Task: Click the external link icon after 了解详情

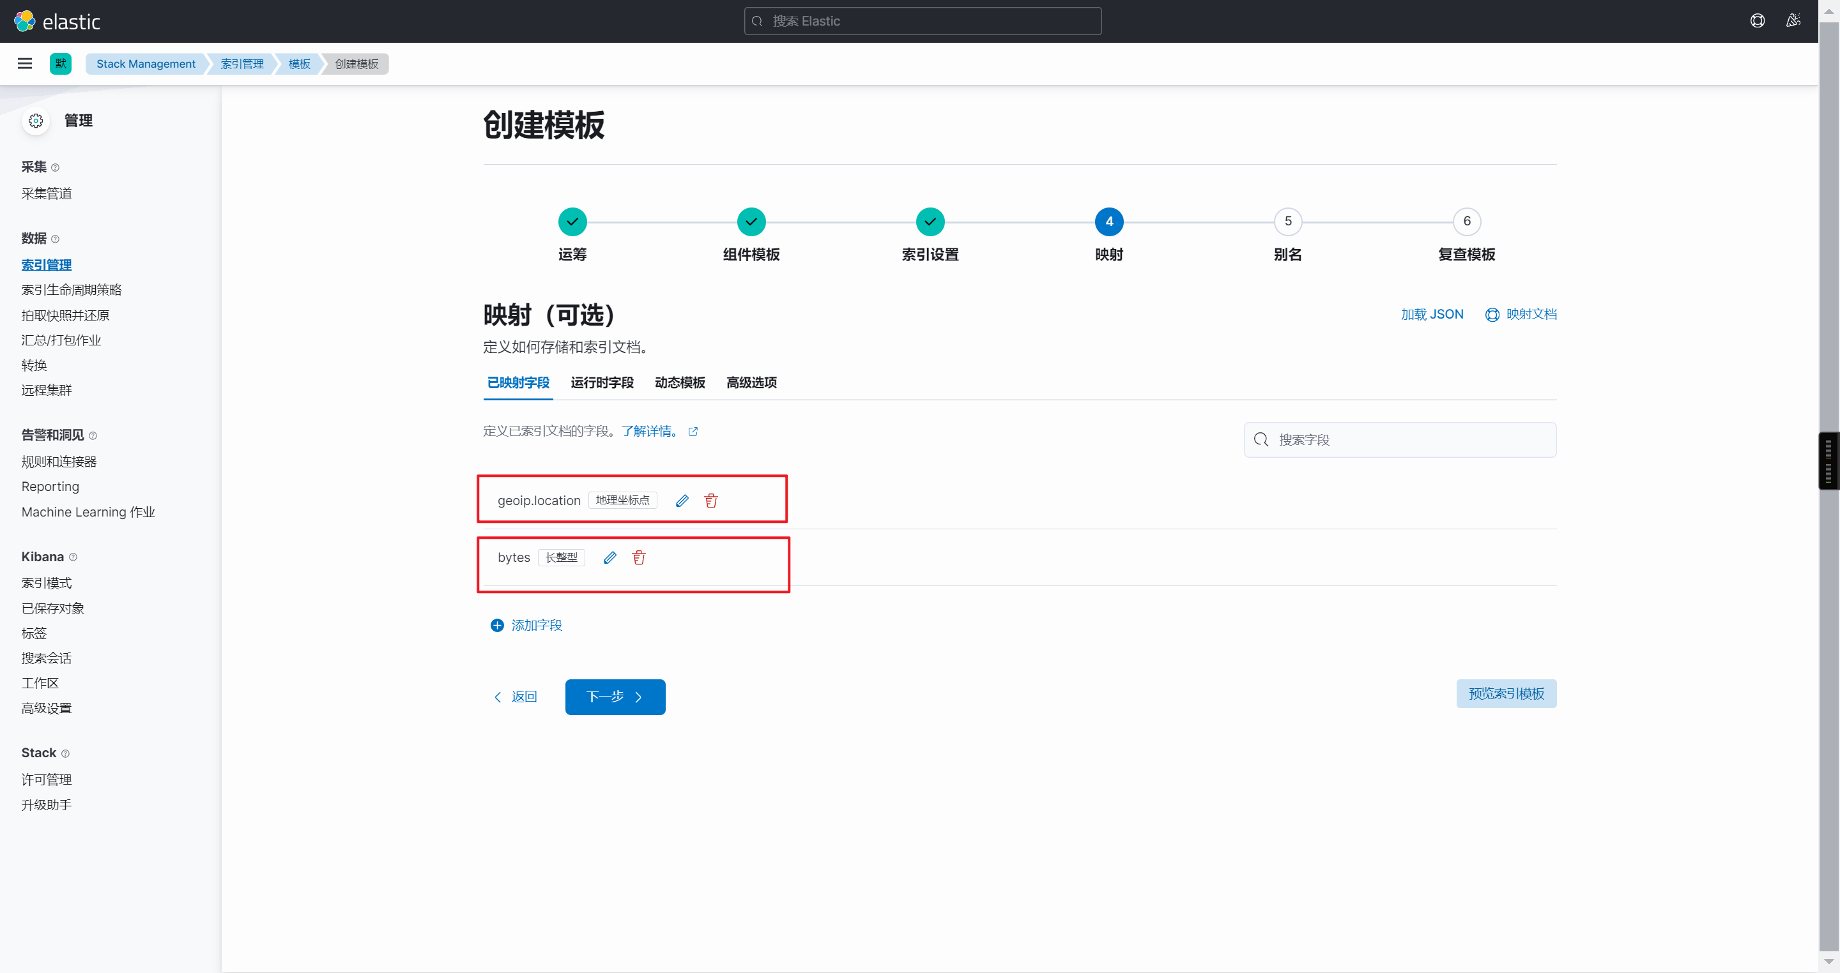Action: 693,431
